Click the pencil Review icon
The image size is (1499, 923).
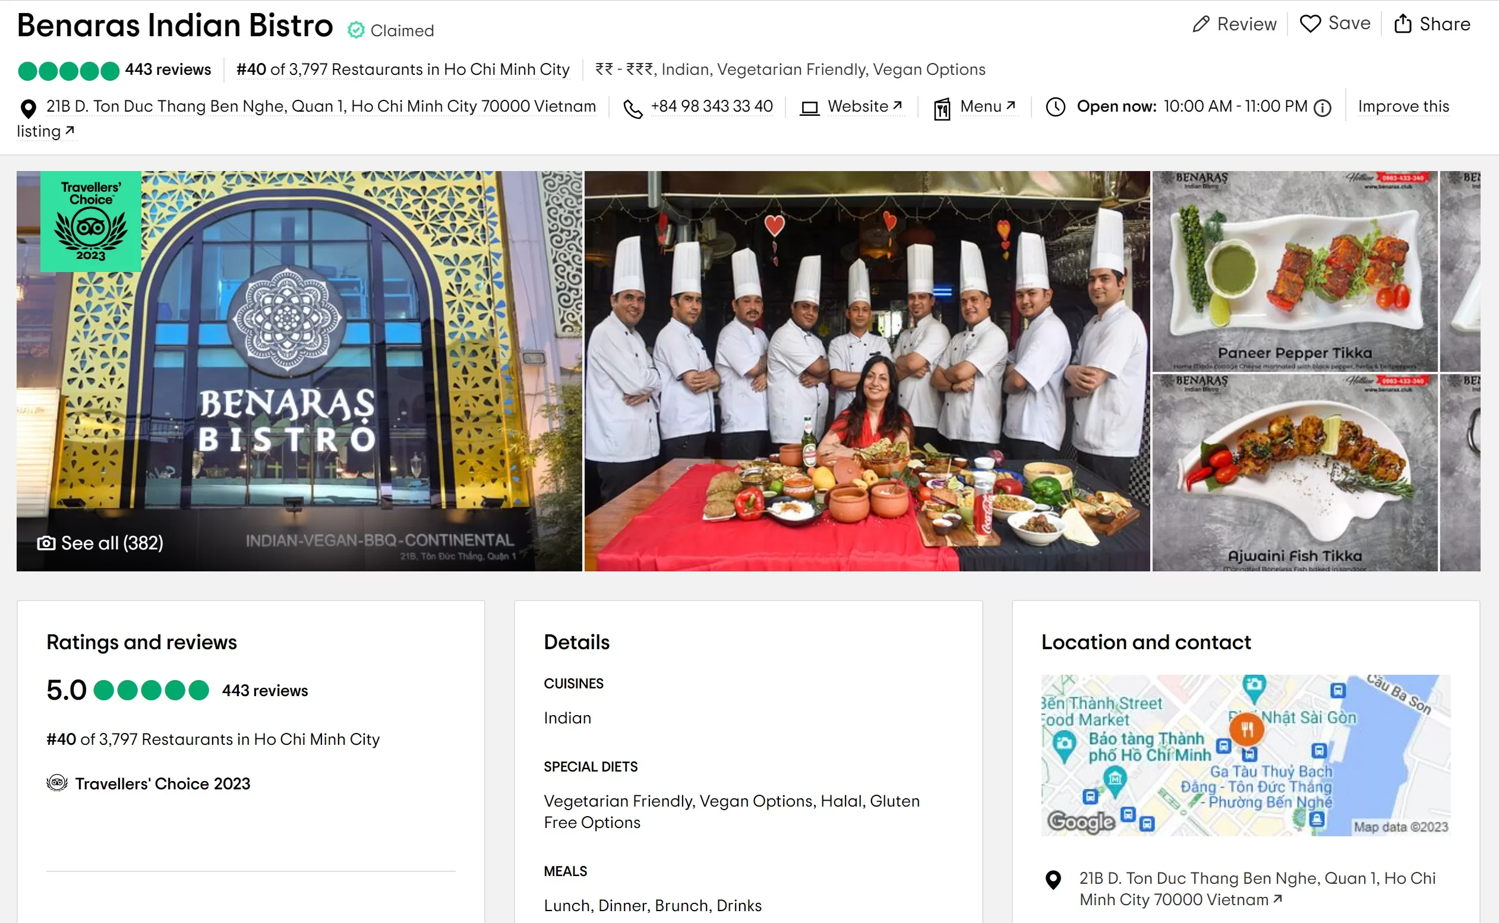tap(1200, 24)
